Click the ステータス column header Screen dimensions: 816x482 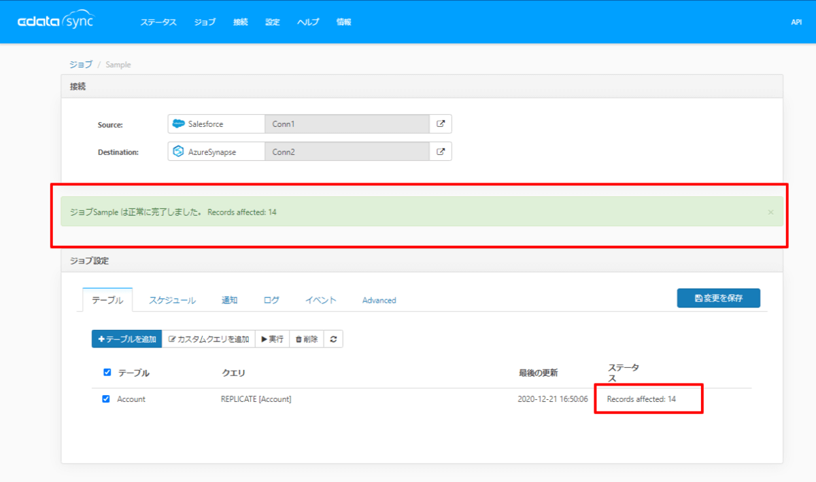[x=623, y=373]
